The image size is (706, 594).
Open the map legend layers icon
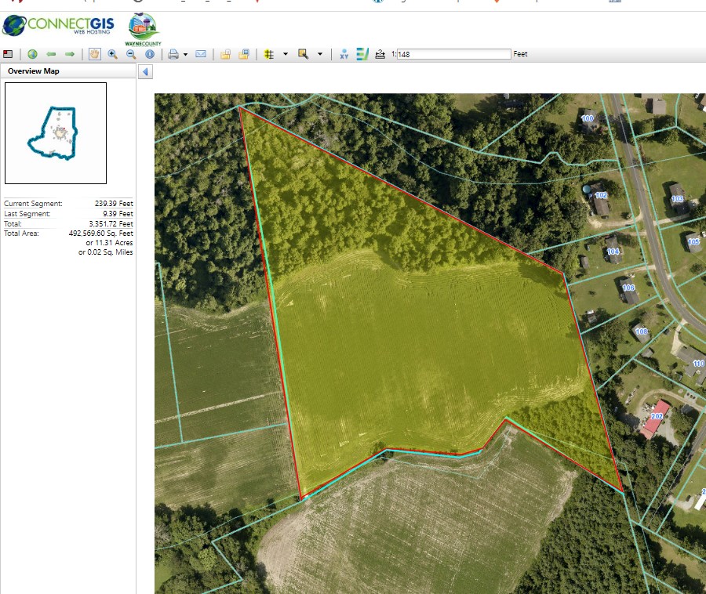click(362, 54)
